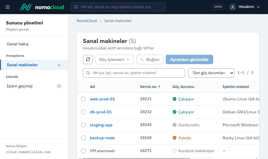Screen dimensions: 268x159
Task: Click the suspended status icon for backup-node
Action: tap(174, 138)
